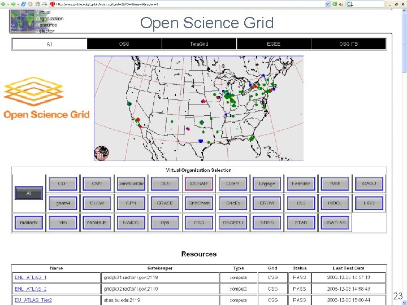Select the GridChem virtual organization
Viewport: 407px width, 305px height.
[199, 203]
